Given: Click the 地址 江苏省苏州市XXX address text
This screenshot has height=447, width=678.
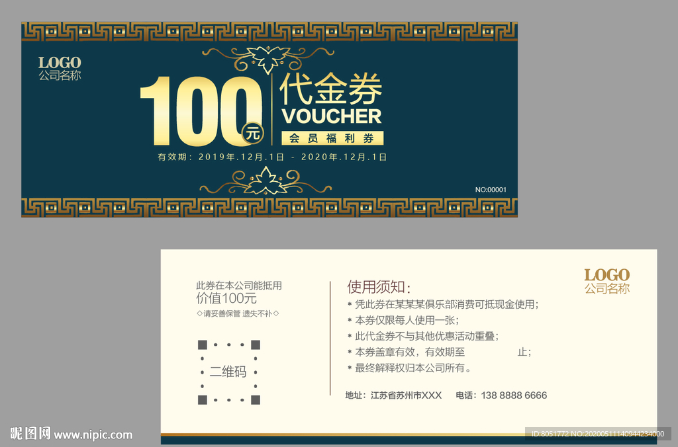Looking at the screenshot, I should click(393, 395).
